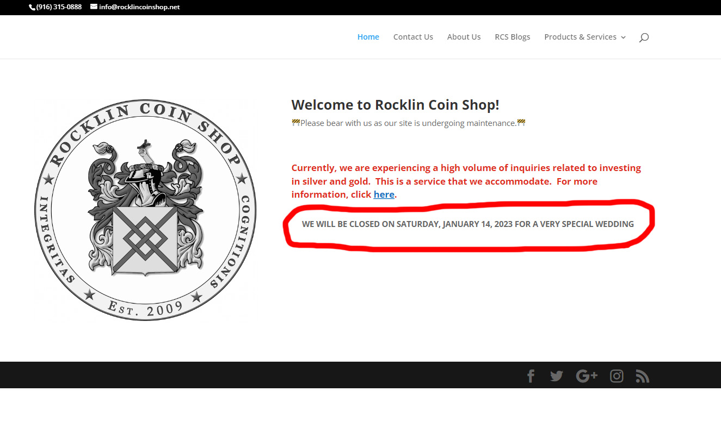
Task: Click the site maintenance notice text
Action: tap(409, 123)
